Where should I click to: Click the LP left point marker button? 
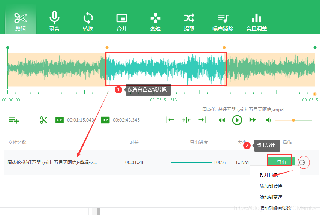59,120
